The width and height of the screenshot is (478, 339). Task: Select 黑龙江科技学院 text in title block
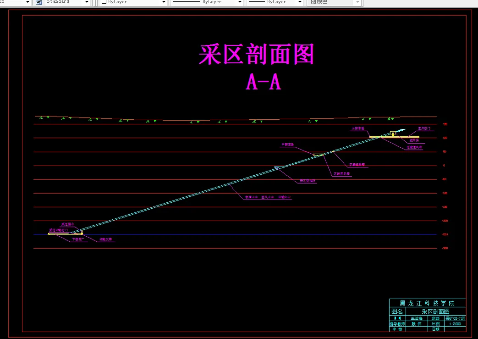[x=427, y=303]
